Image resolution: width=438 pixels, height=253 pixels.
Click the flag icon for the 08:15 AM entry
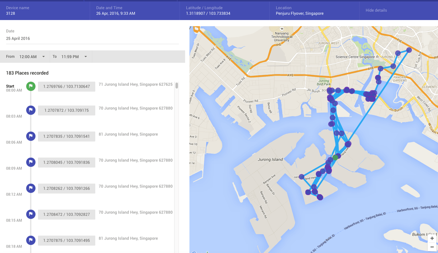pos(31,214)
